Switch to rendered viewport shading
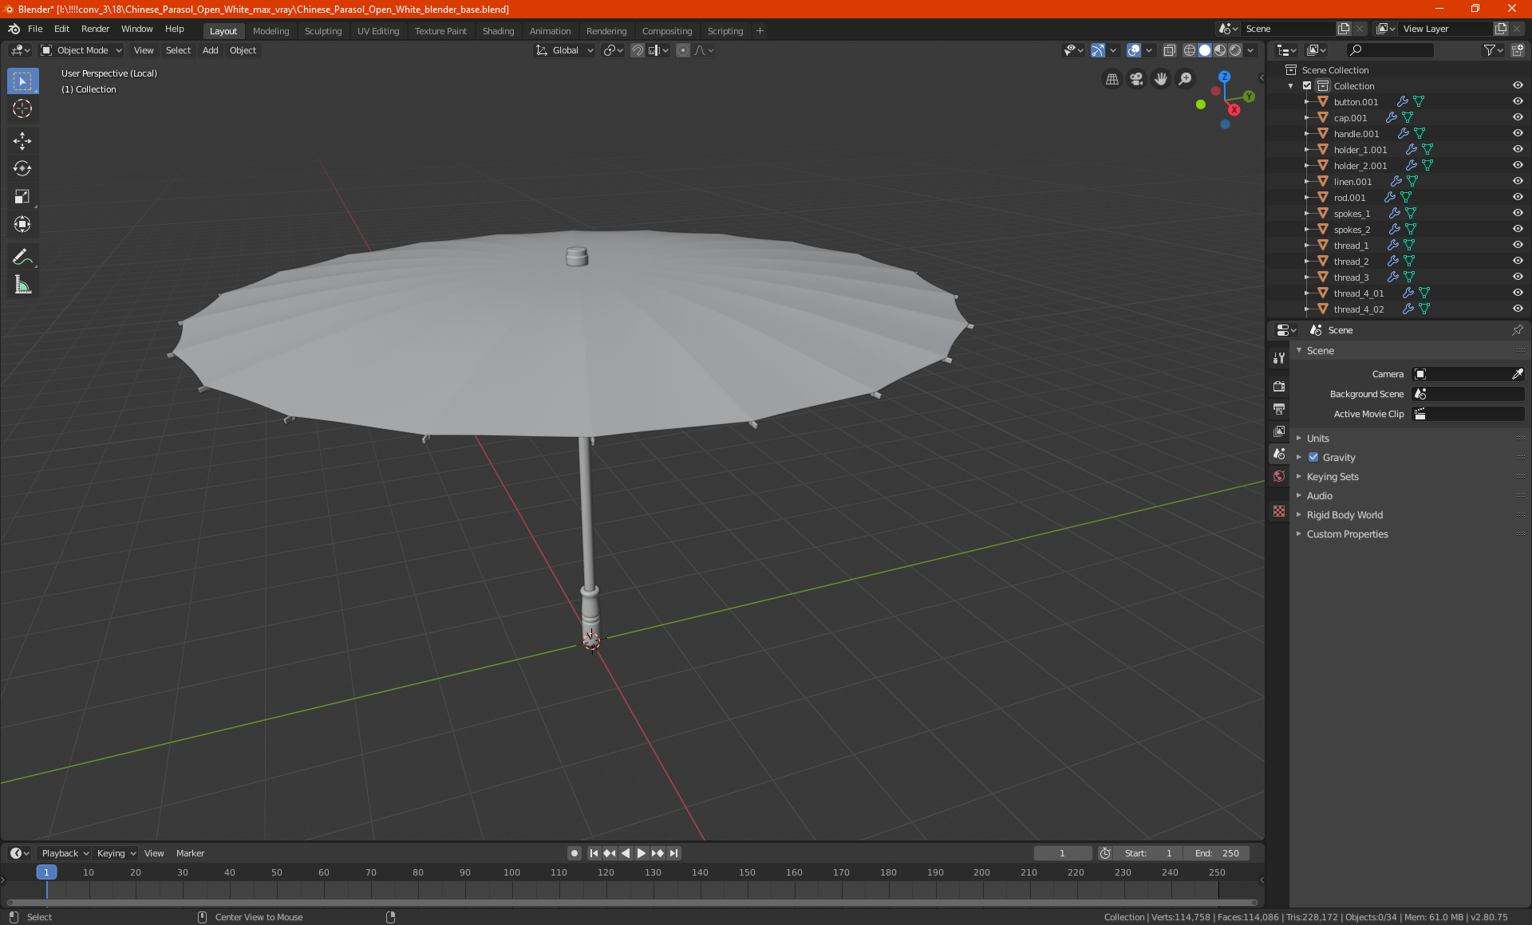Image resolution: width=1532 pixels, height=925 pixels. [x=1235, y=50]
